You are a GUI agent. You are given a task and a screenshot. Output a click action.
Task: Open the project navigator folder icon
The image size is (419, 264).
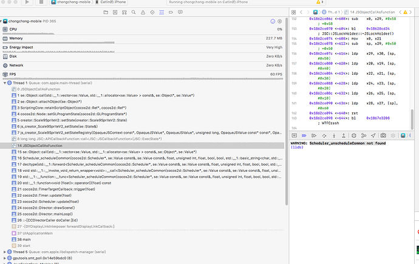point(106,12)
